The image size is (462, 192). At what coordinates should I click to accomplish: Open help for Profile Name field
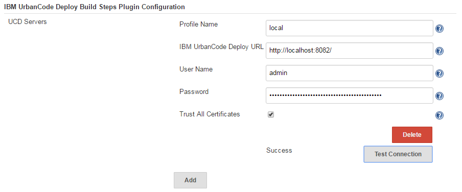[440, 29]
